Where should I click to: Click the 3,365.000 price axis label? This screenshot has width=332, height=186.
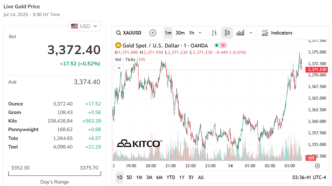317,98
